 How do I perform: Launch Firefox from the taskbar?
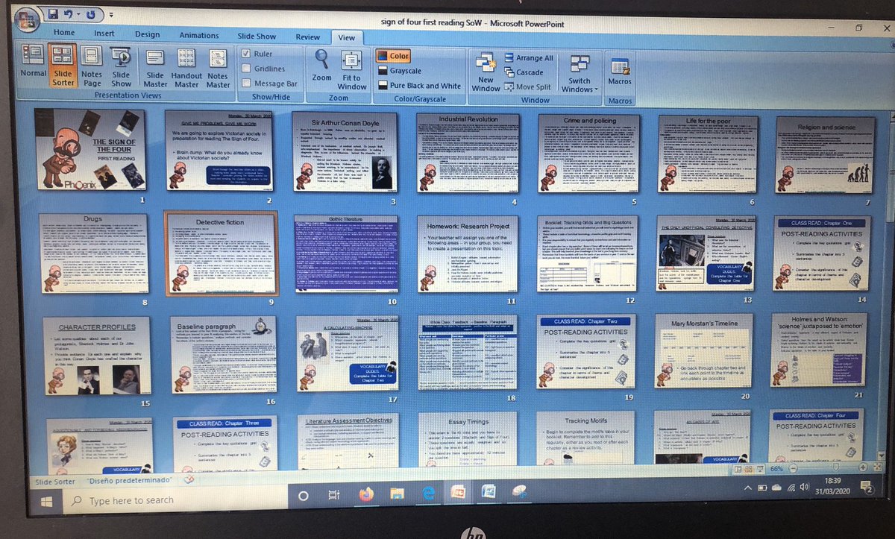coord(366,494)
